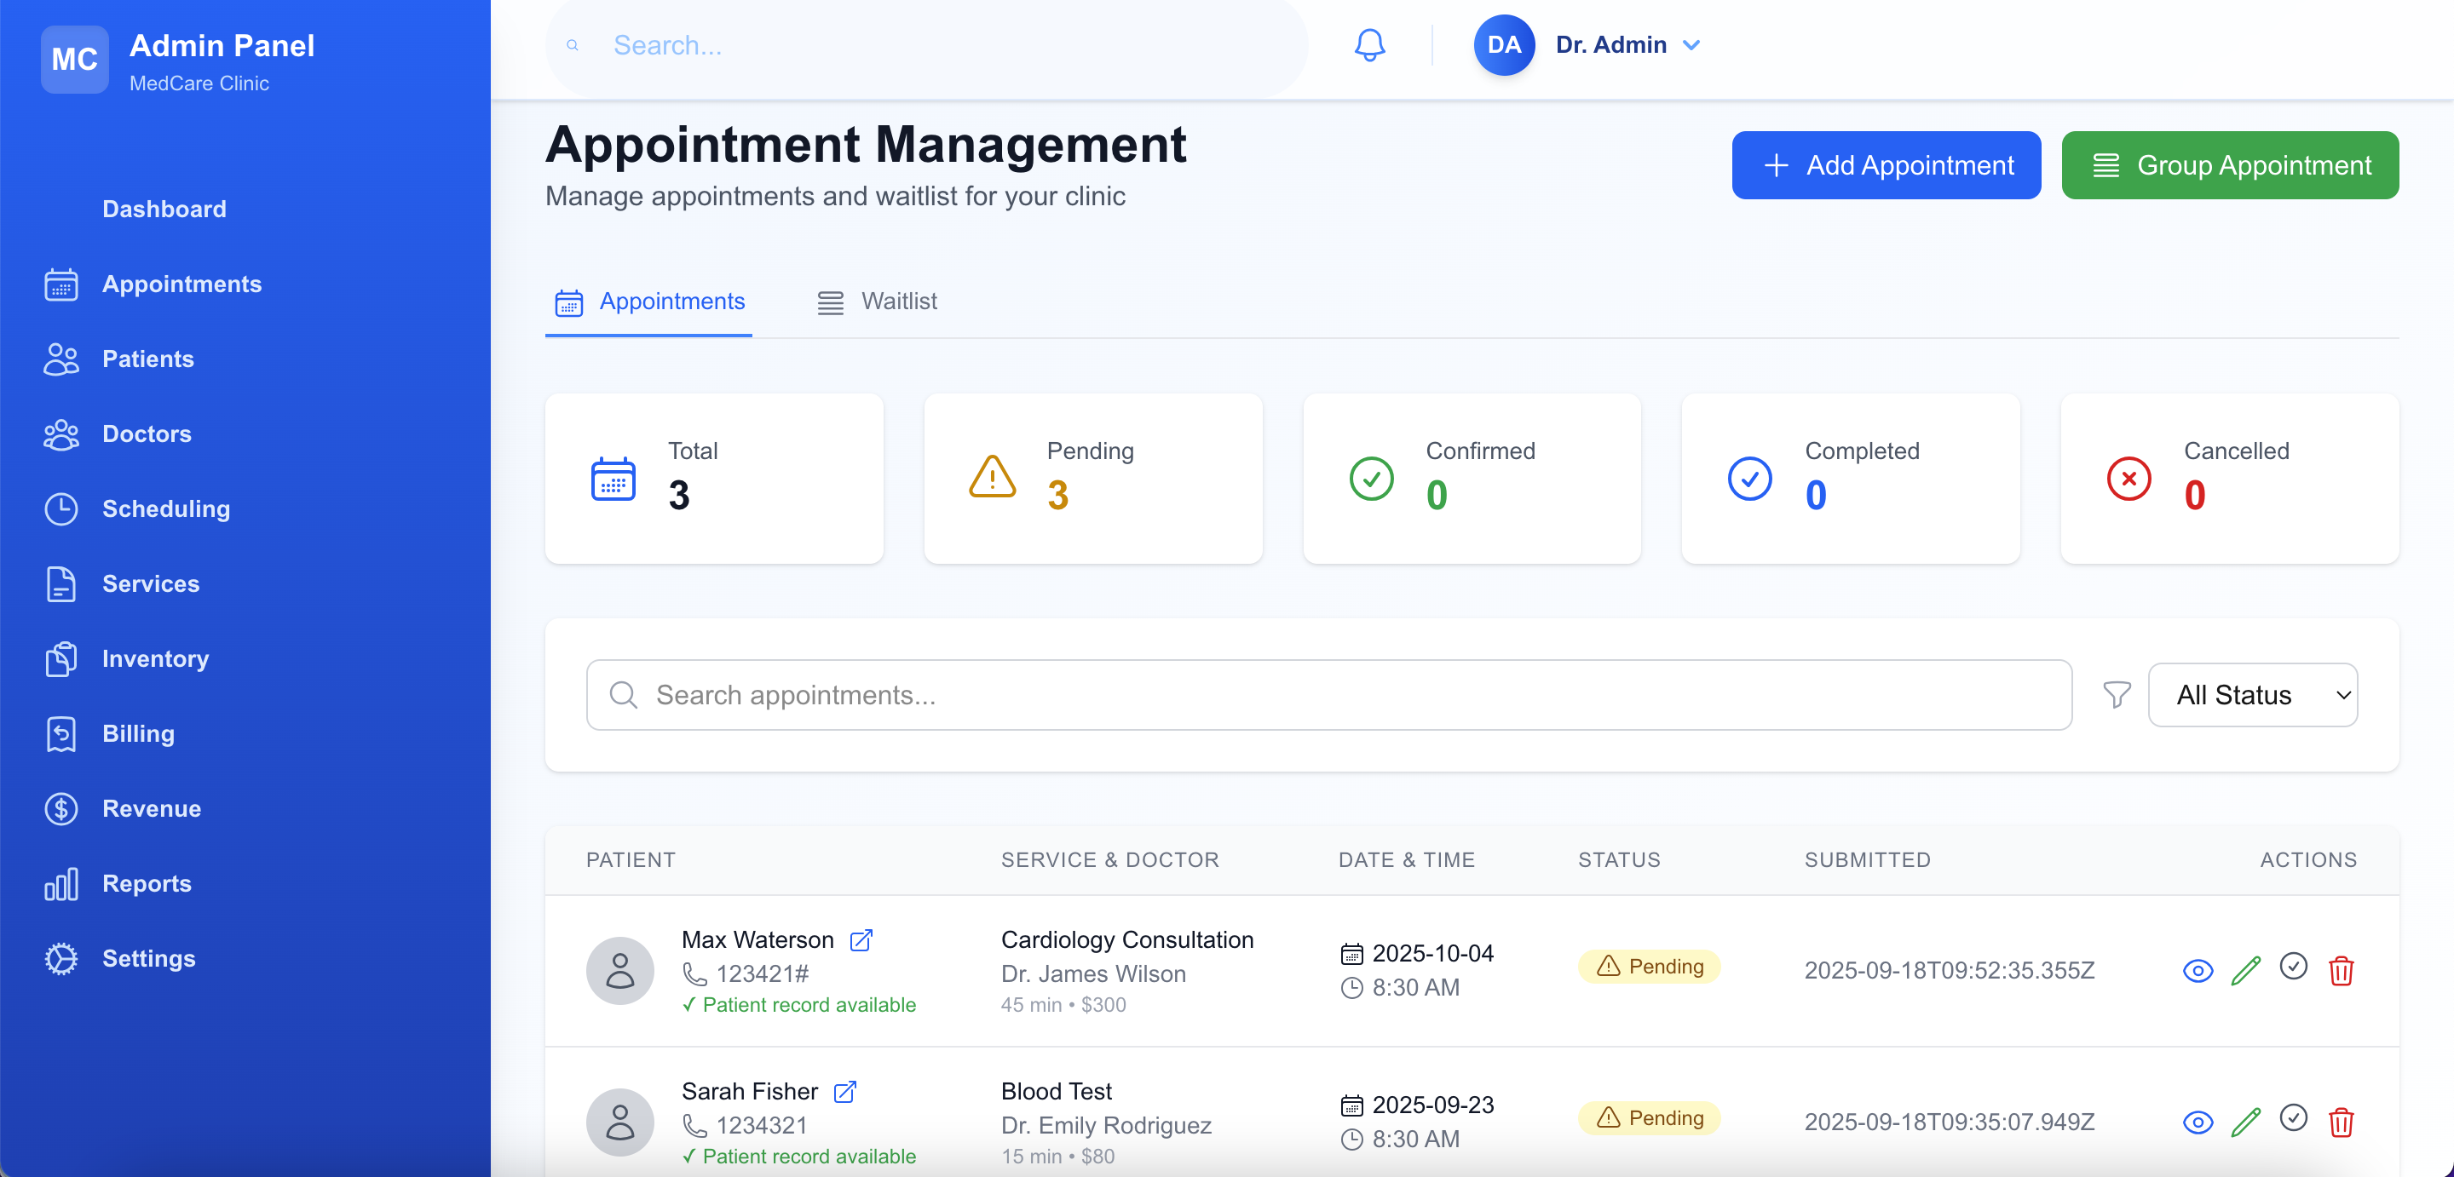Open the Reports bar-chart icon
Screen dimensions: 2454x1177
(61, 882)
